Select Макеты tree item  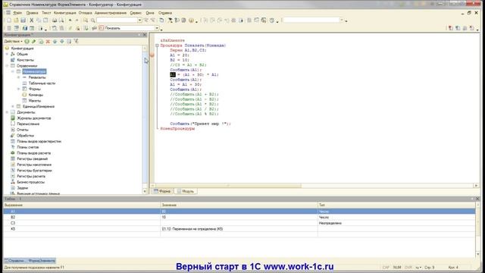(35, 101)
